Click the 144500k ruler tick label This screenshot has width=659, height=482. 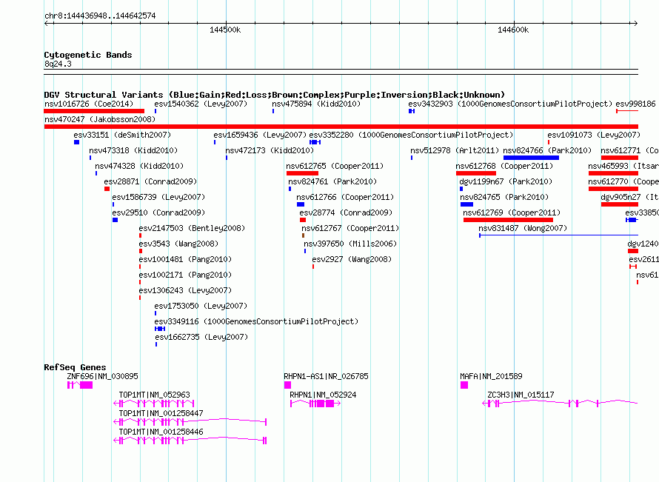pos(225,30)
